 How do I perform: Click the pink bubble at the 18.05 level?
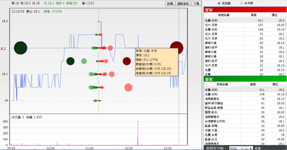point(128,87)
